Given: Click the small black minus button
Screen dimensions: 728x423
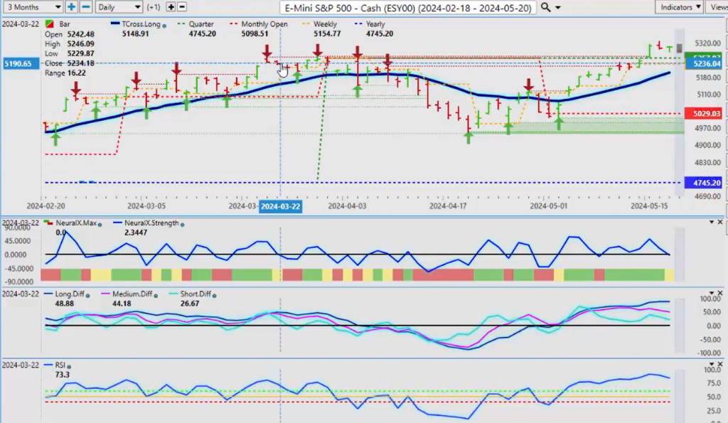Looking at the screenshot, I should 181,7.
